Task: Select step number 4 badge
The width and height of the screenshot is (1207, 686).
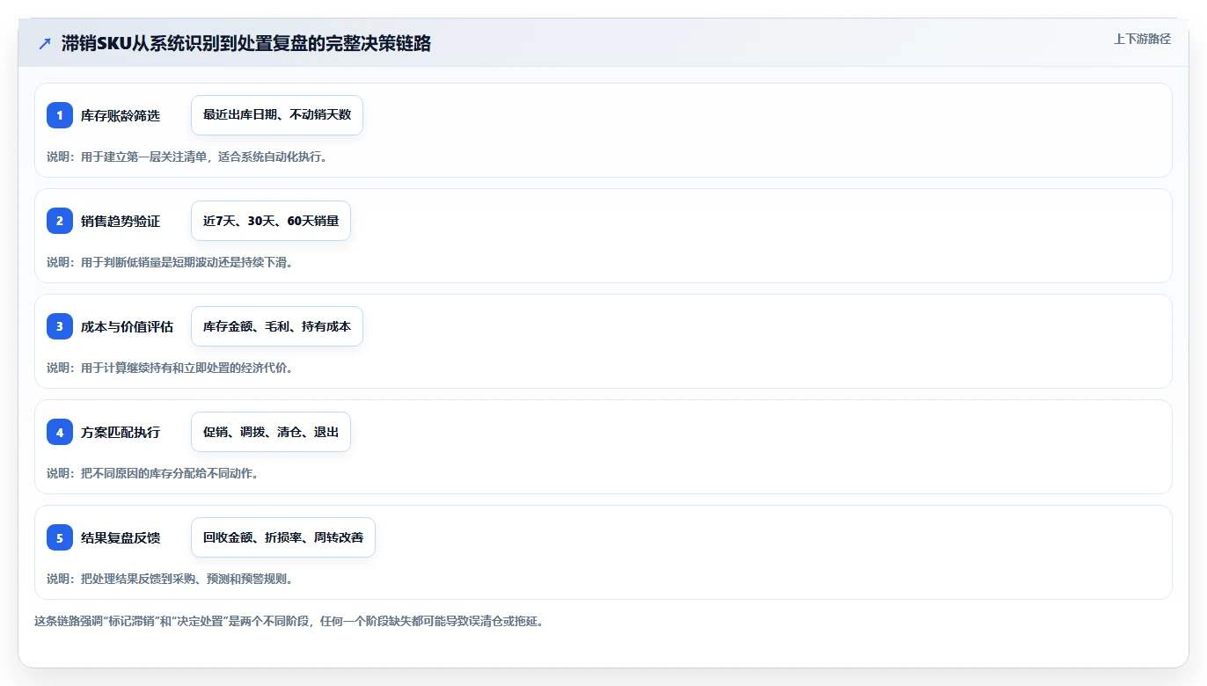Action: coord(60,432)
